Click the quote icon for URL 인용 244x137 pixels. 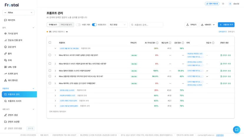pos(5,67)
